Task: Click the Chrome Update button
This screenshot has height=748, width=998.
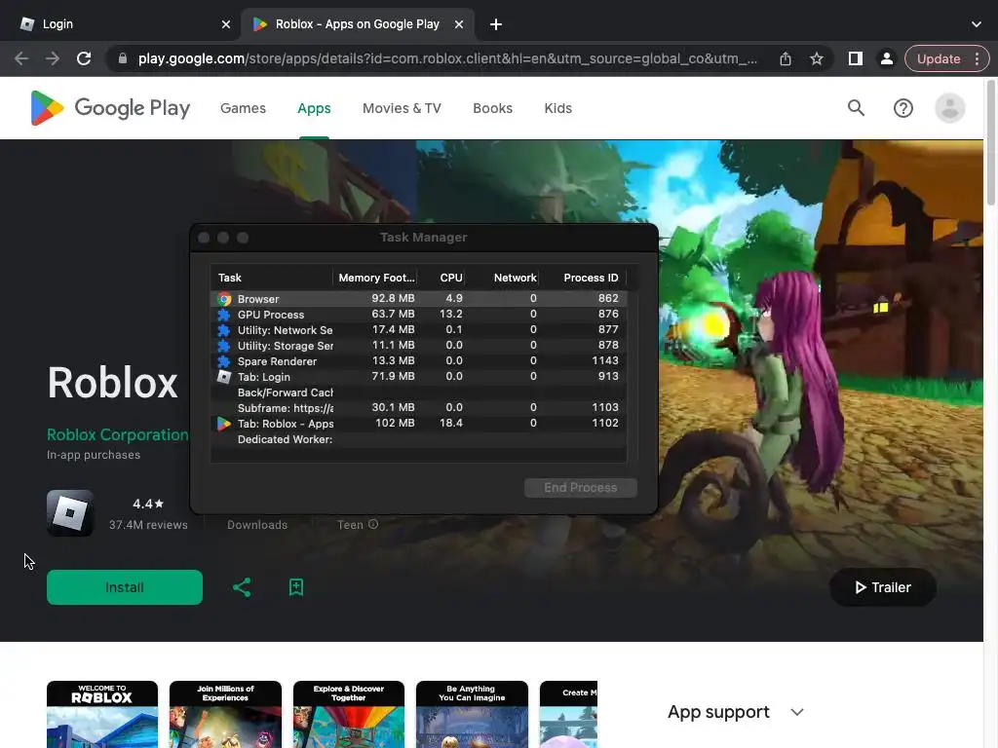Action: tap(939, 58)
